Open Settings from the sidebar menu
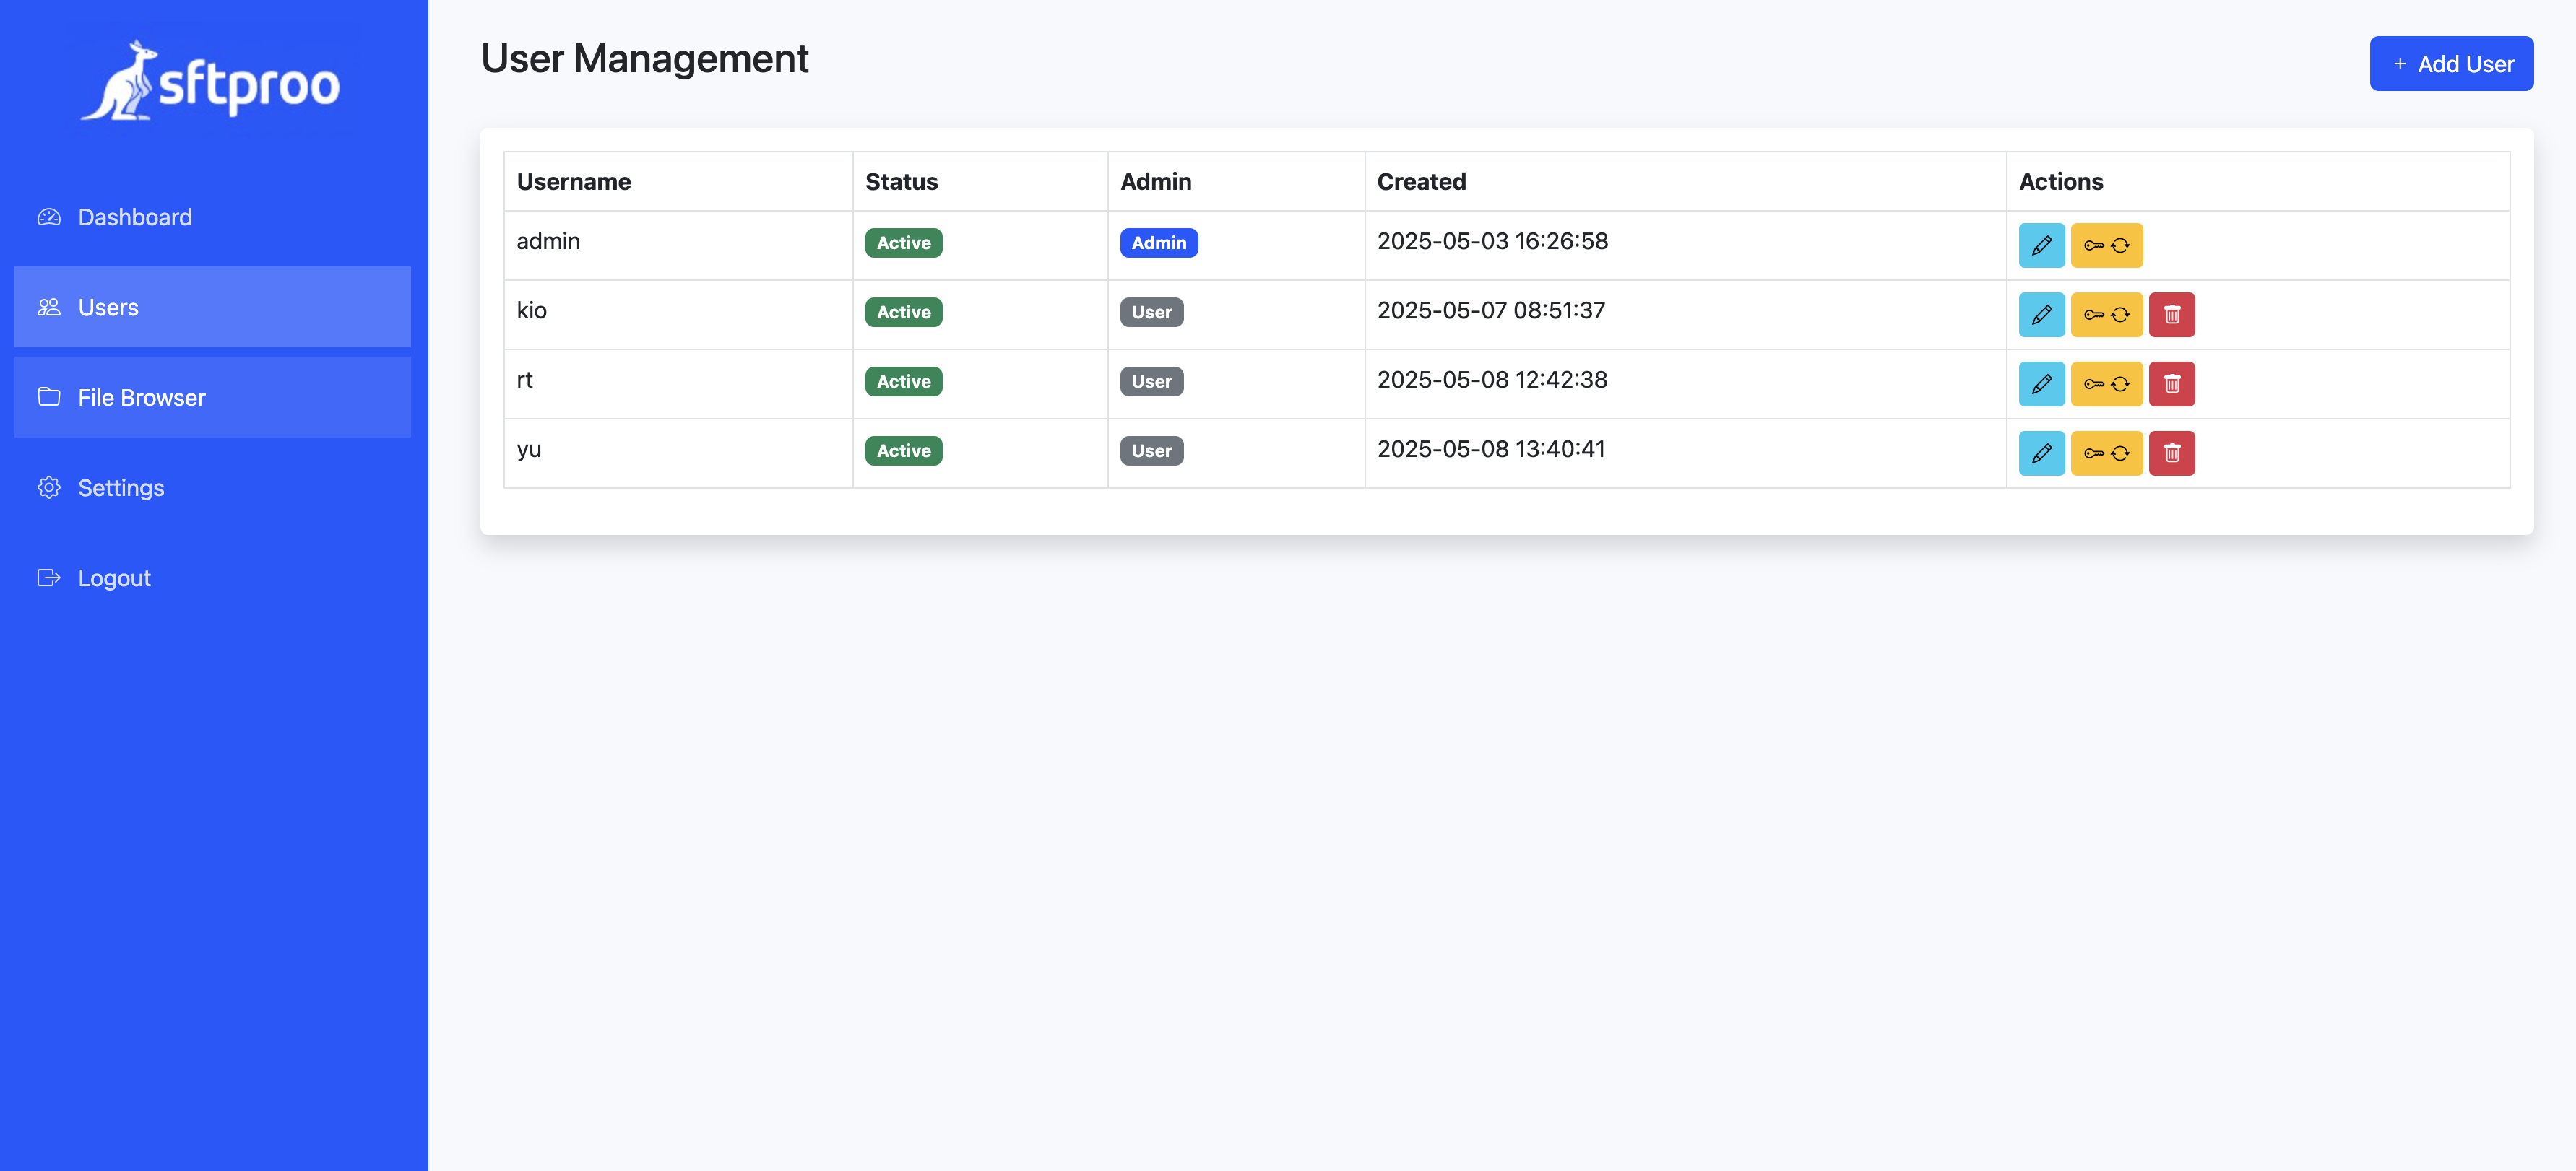Screen dimensions: 2576x1171 tap(121, 487)
